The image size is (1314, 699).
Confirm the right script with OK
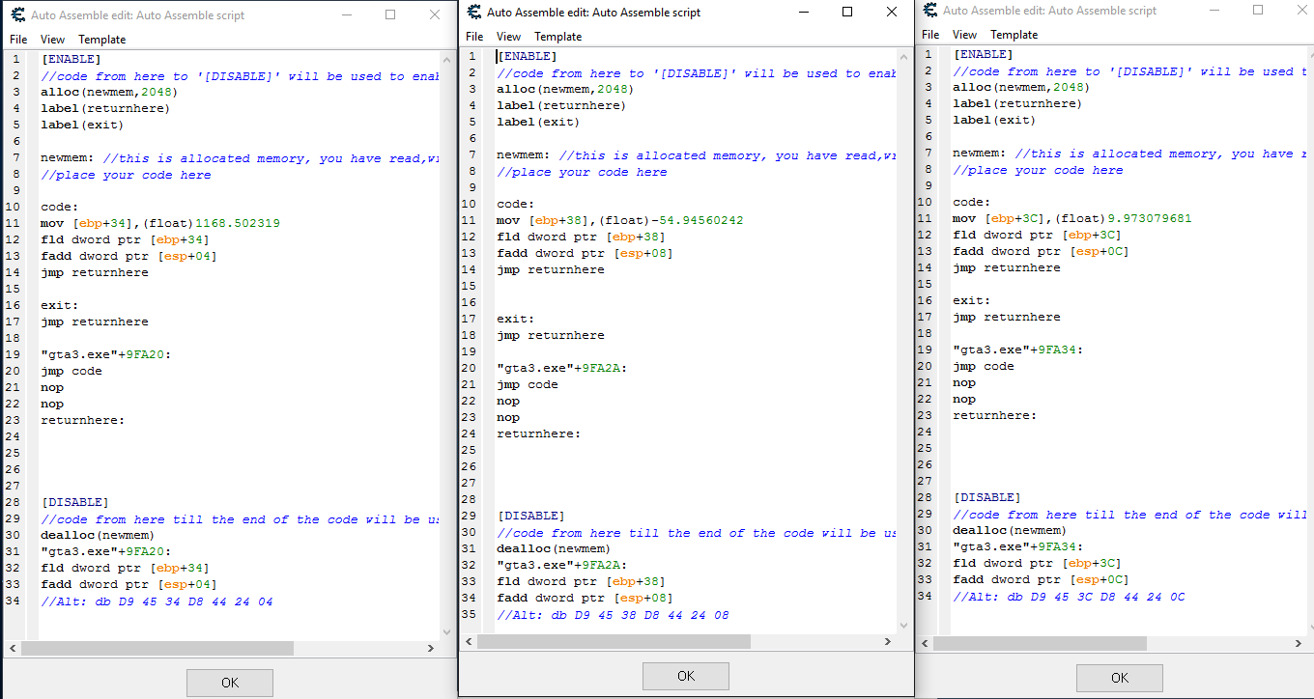click(1119, 678)
